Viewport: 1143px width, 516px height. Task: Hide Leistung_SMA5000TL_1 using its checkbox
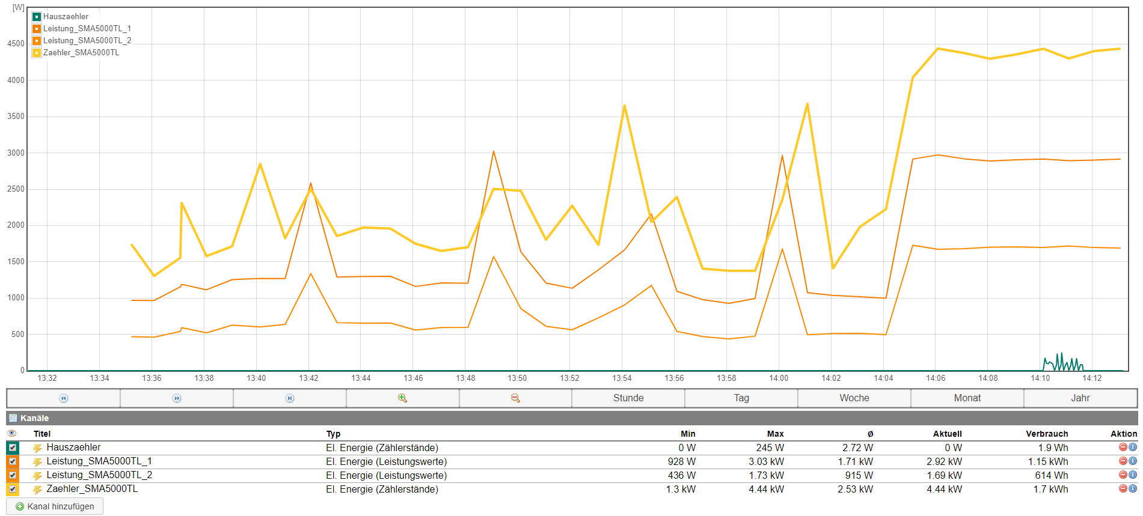point(13,461)
